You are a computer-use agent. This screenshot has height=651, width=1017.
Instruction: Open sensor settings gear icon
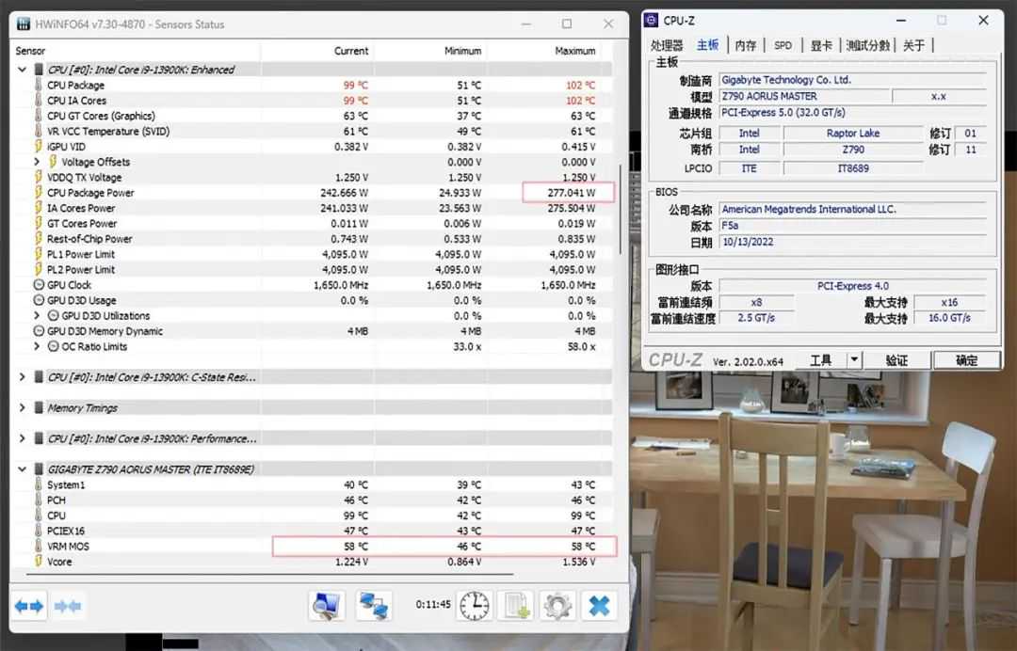(x=557, y=606)
